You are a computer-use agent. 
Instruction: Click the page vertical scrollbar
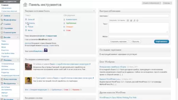[177, 39]
